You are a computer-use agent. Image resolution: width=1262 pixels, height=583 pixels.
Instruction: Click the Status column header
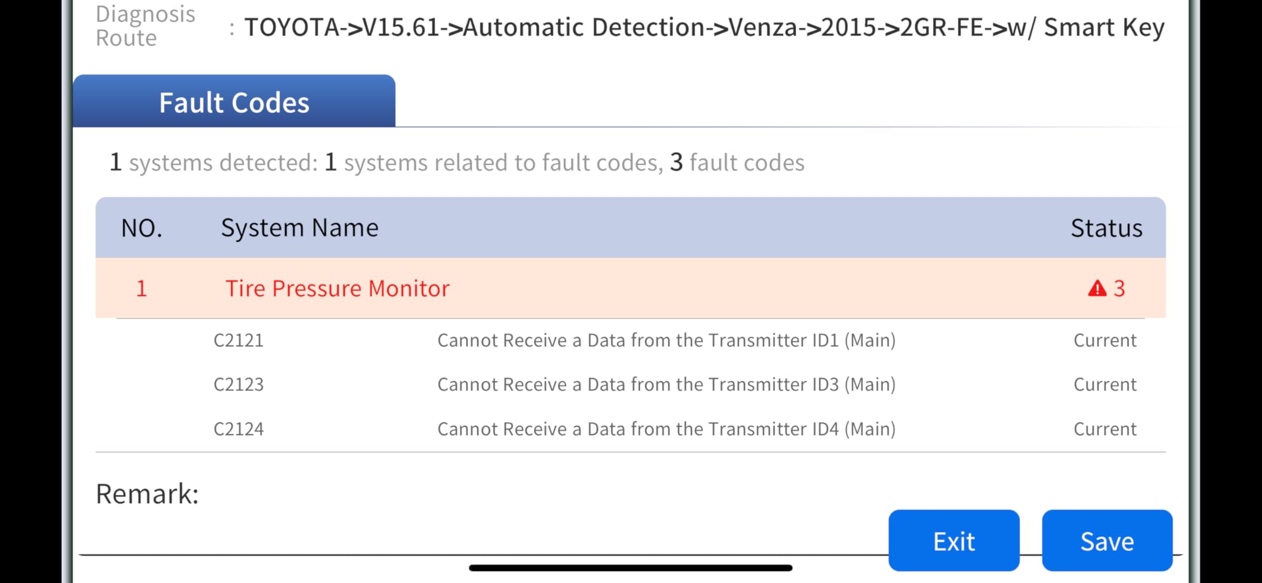[x=1106, y=228]
